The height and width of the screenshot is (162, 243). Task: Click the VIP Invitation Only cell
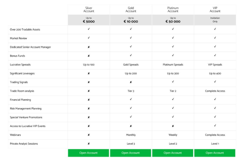tap(215, 20)
